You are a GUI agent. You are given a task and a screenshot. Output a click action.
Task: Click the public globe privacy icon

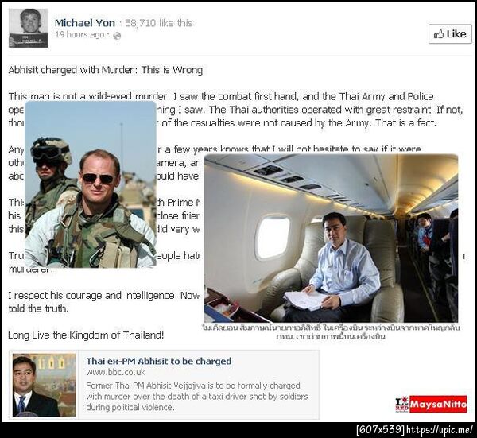pyautogui.click(x=117, y=36)
